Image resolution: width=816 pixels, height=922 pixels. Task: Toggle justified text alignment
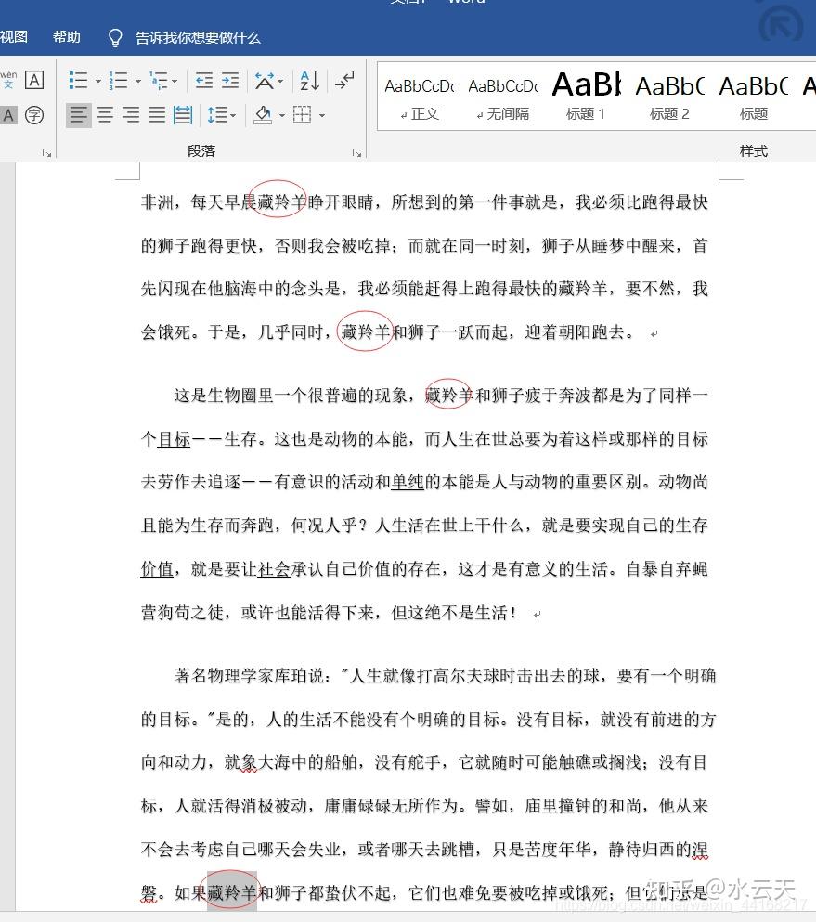coord(156,114)
